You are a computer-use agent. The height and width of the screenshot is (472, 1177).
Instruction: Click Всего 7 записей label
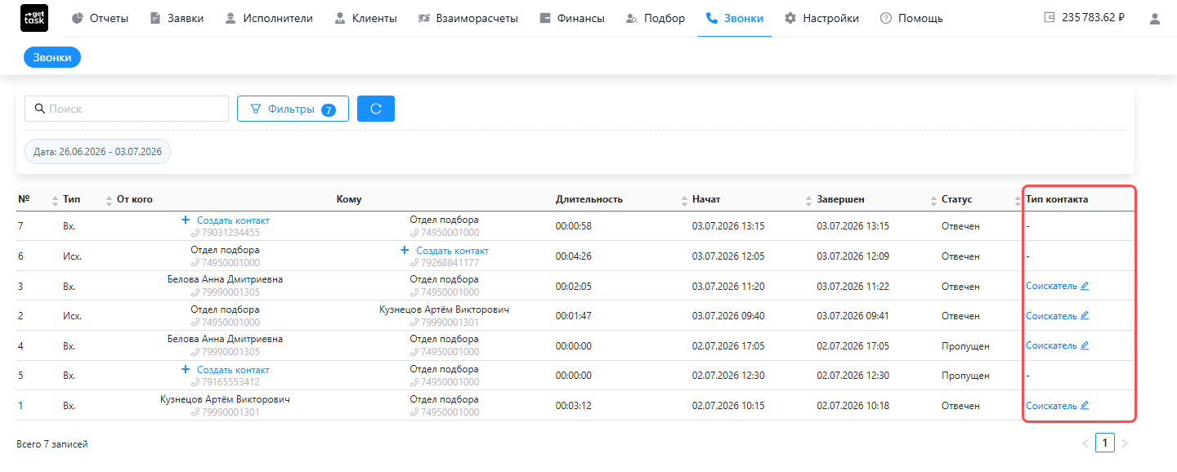52,444
